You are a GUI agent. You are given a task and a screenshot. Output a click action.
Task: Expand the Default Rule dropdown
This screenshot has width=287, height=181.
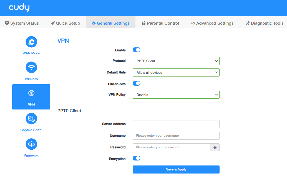(176, 73)
